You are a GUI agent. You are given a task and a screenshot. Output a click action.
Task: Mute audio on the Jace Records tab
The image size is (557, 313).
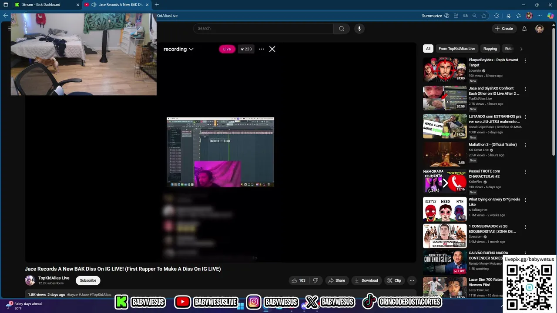pos(94,5)
